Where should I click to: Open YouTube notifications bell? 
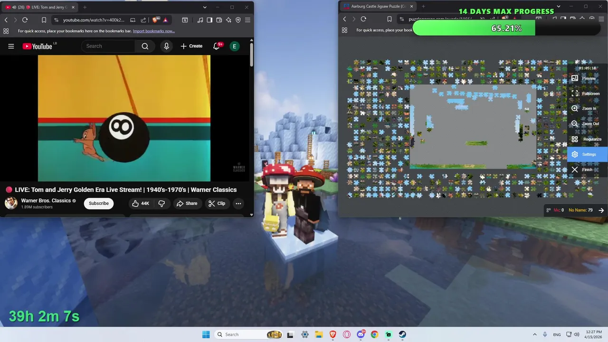pyautogui.click(x=217, y=46)
